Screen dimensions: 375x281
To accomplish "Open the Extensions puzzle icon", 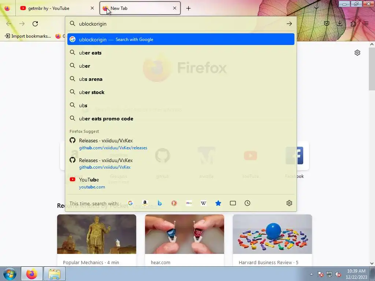I will [x=353, y=23].
